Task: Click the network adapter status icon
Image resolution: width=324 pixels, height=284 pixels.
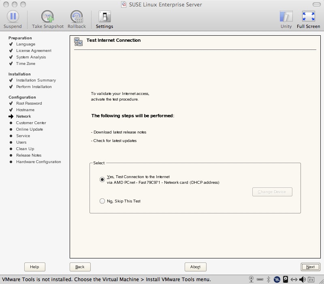Action: click(x=294, y=280)
